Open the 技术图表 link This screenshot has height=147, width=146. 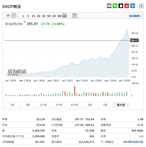click(136, 16)
